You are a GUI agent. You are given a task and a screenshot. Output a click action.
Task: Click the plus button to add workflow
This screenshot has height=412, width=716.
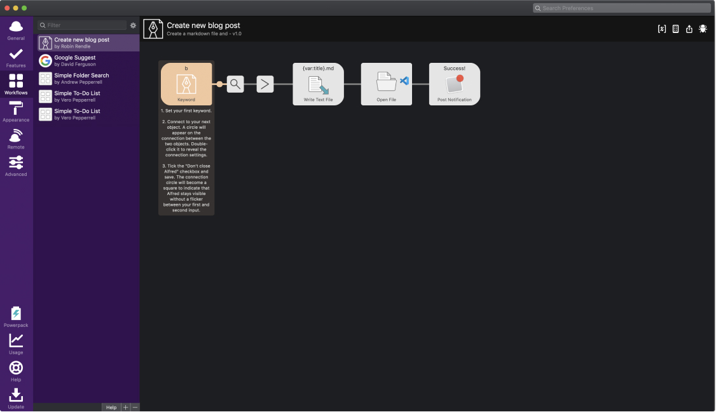coord(125,408)
